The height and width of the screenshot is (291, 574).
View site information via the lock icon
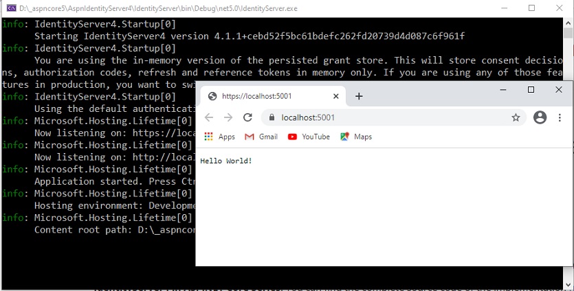click(272, 117)
